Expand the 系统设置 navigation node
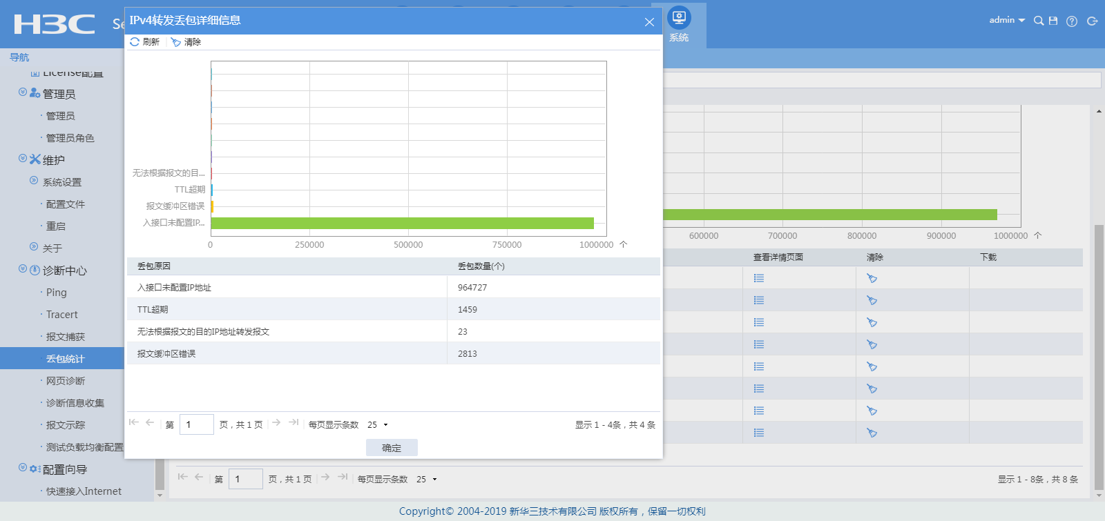The width and height of the screenshot is (1105, 521). point(34,181)
